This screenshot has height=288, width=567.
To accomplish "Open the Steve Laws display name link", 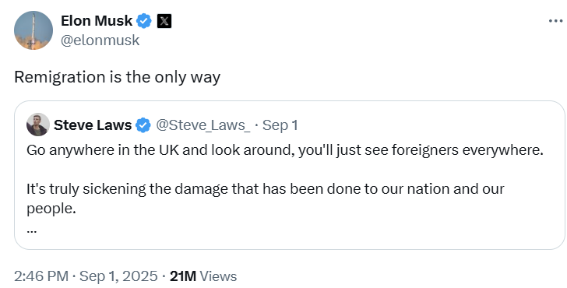I will tap(93, 125).
